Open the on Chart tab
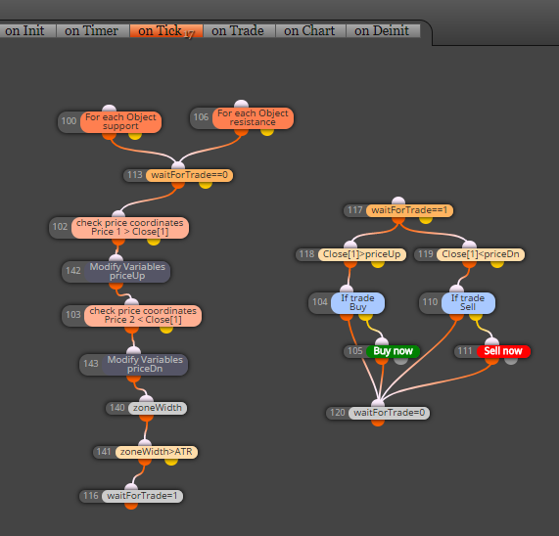The height and width of the screenshot is (536, 559). pos(309,31)
